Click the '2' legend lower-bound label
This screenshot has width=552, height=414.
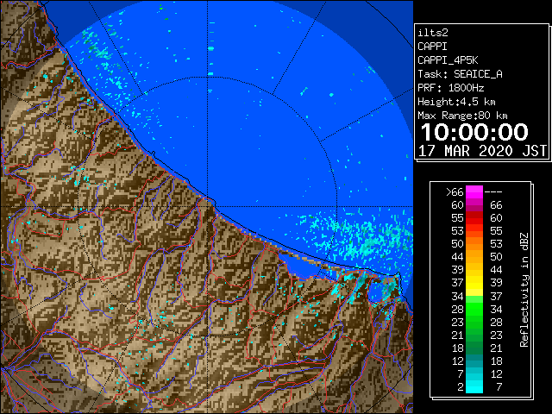click(x=461, y=387)
